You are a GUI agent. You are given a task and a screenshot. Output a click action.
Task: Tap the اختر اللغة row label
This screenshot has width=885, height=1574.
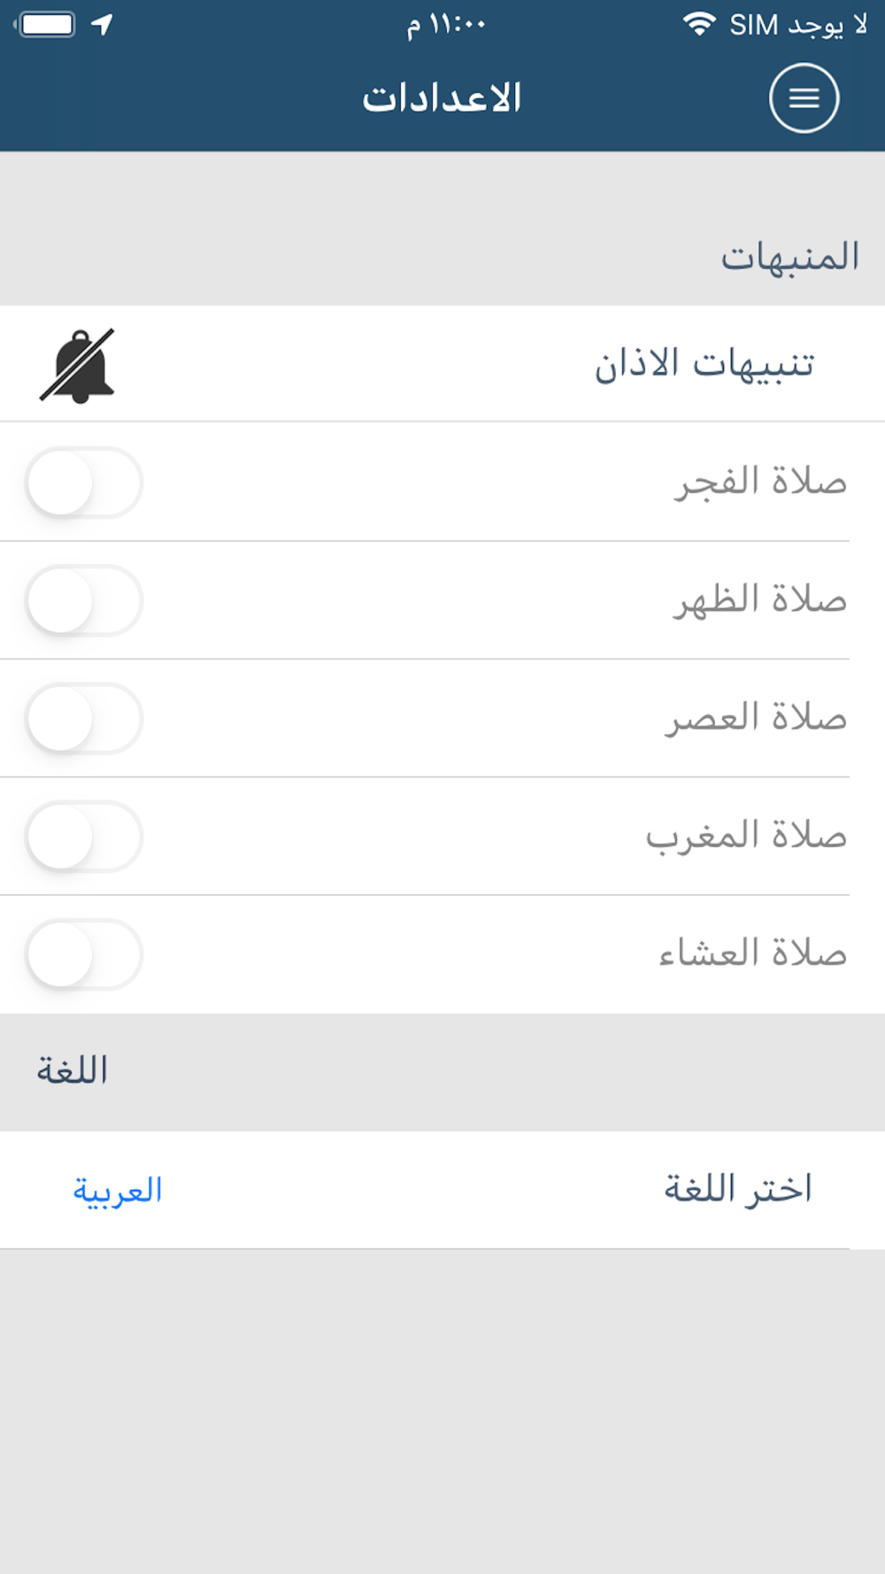(x=738, y=1189)
